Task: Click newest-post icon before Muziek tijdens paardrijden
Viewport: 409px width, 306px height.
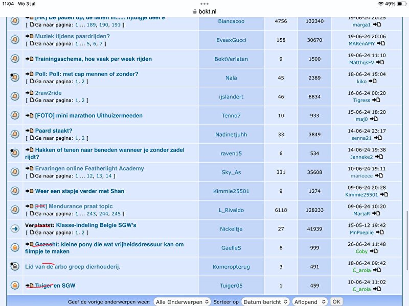Action: [30, 36]
